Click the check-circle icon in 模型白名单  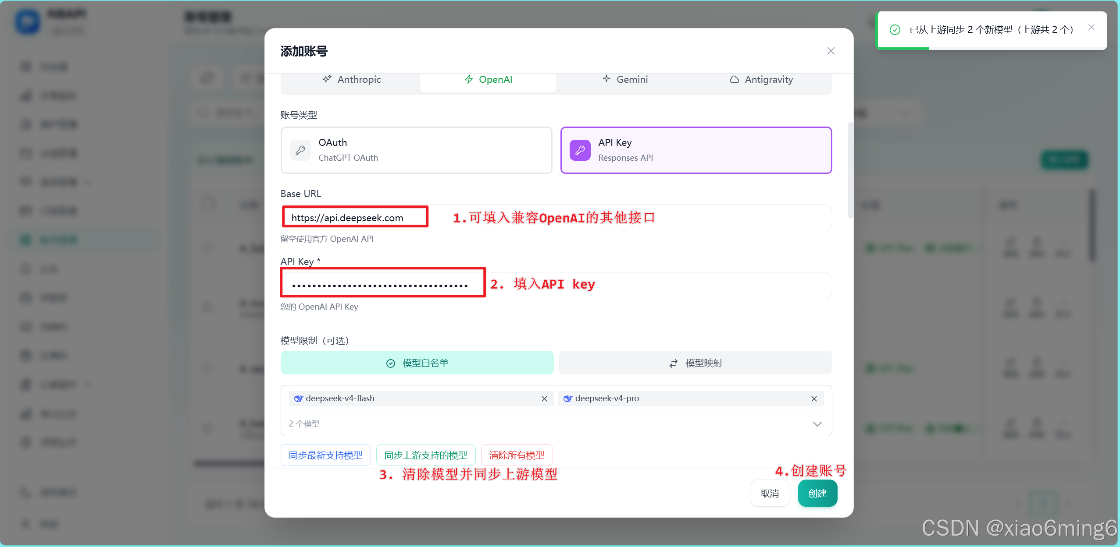pyautogui.click(x=390, y=363)
